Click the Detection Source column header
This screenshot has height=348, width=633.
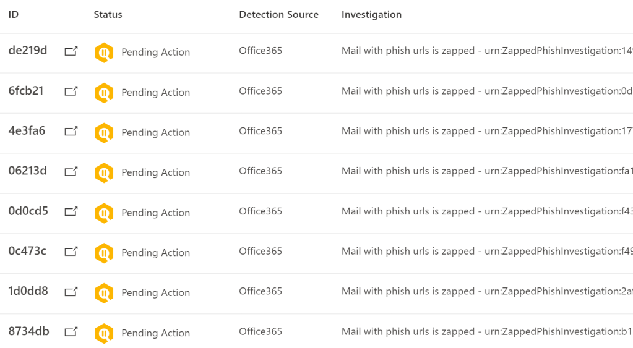(278, 15)
